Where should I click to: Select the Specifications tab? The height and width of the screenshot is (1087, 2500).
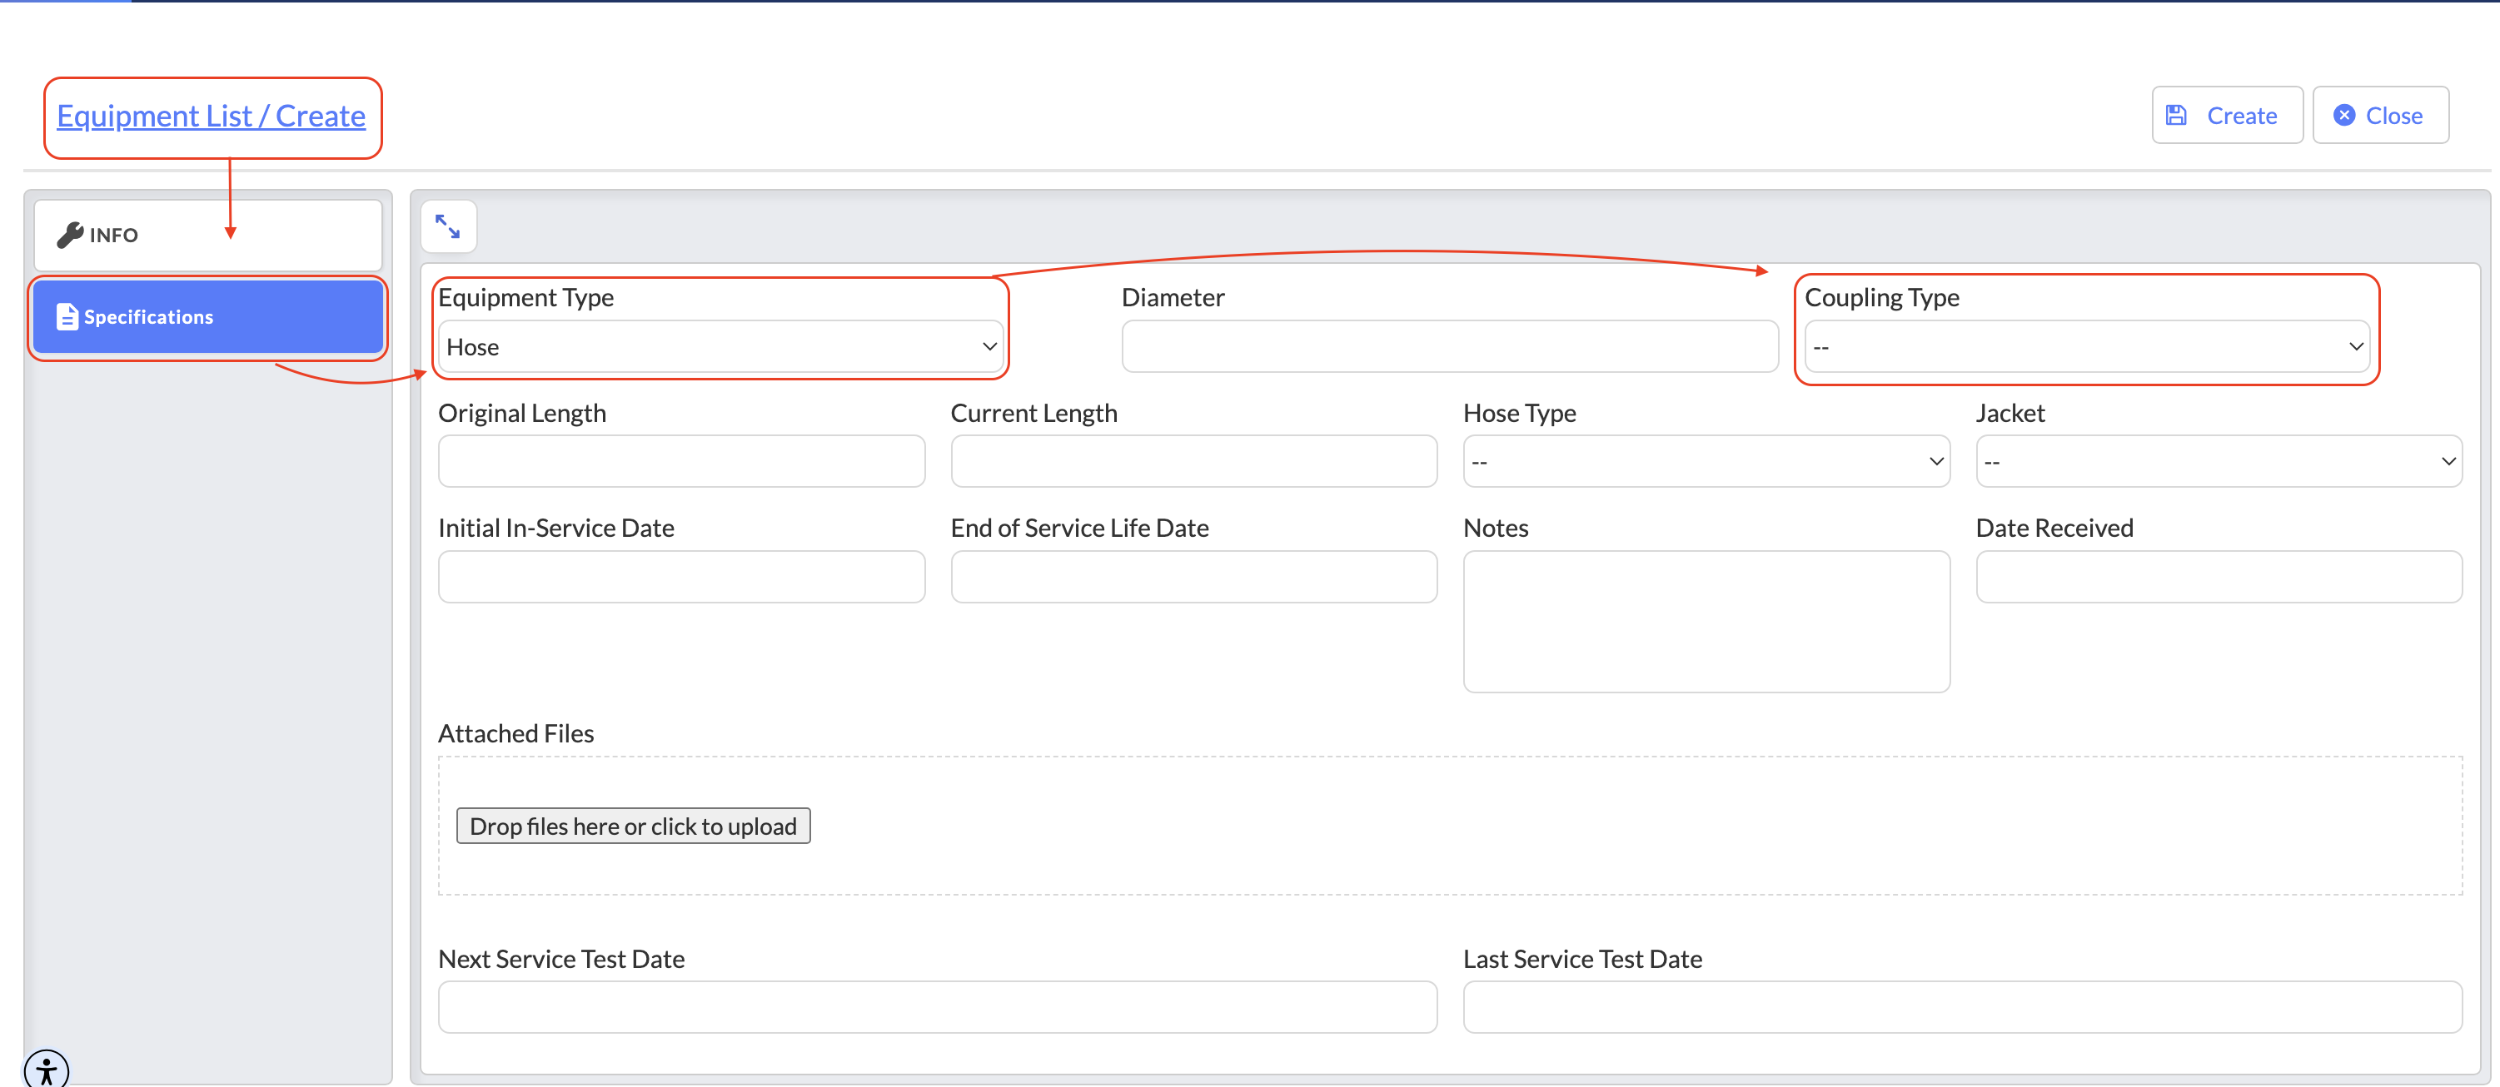tap(207, 317)
